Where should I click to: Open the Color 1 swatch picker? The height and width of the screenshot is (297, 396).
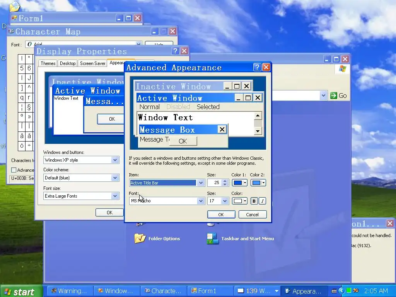point(239,183)
